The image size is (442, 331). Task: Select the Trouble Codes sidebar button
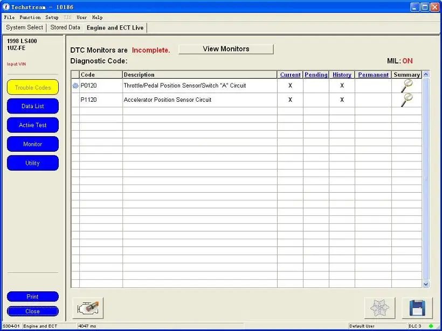(33, 88)
